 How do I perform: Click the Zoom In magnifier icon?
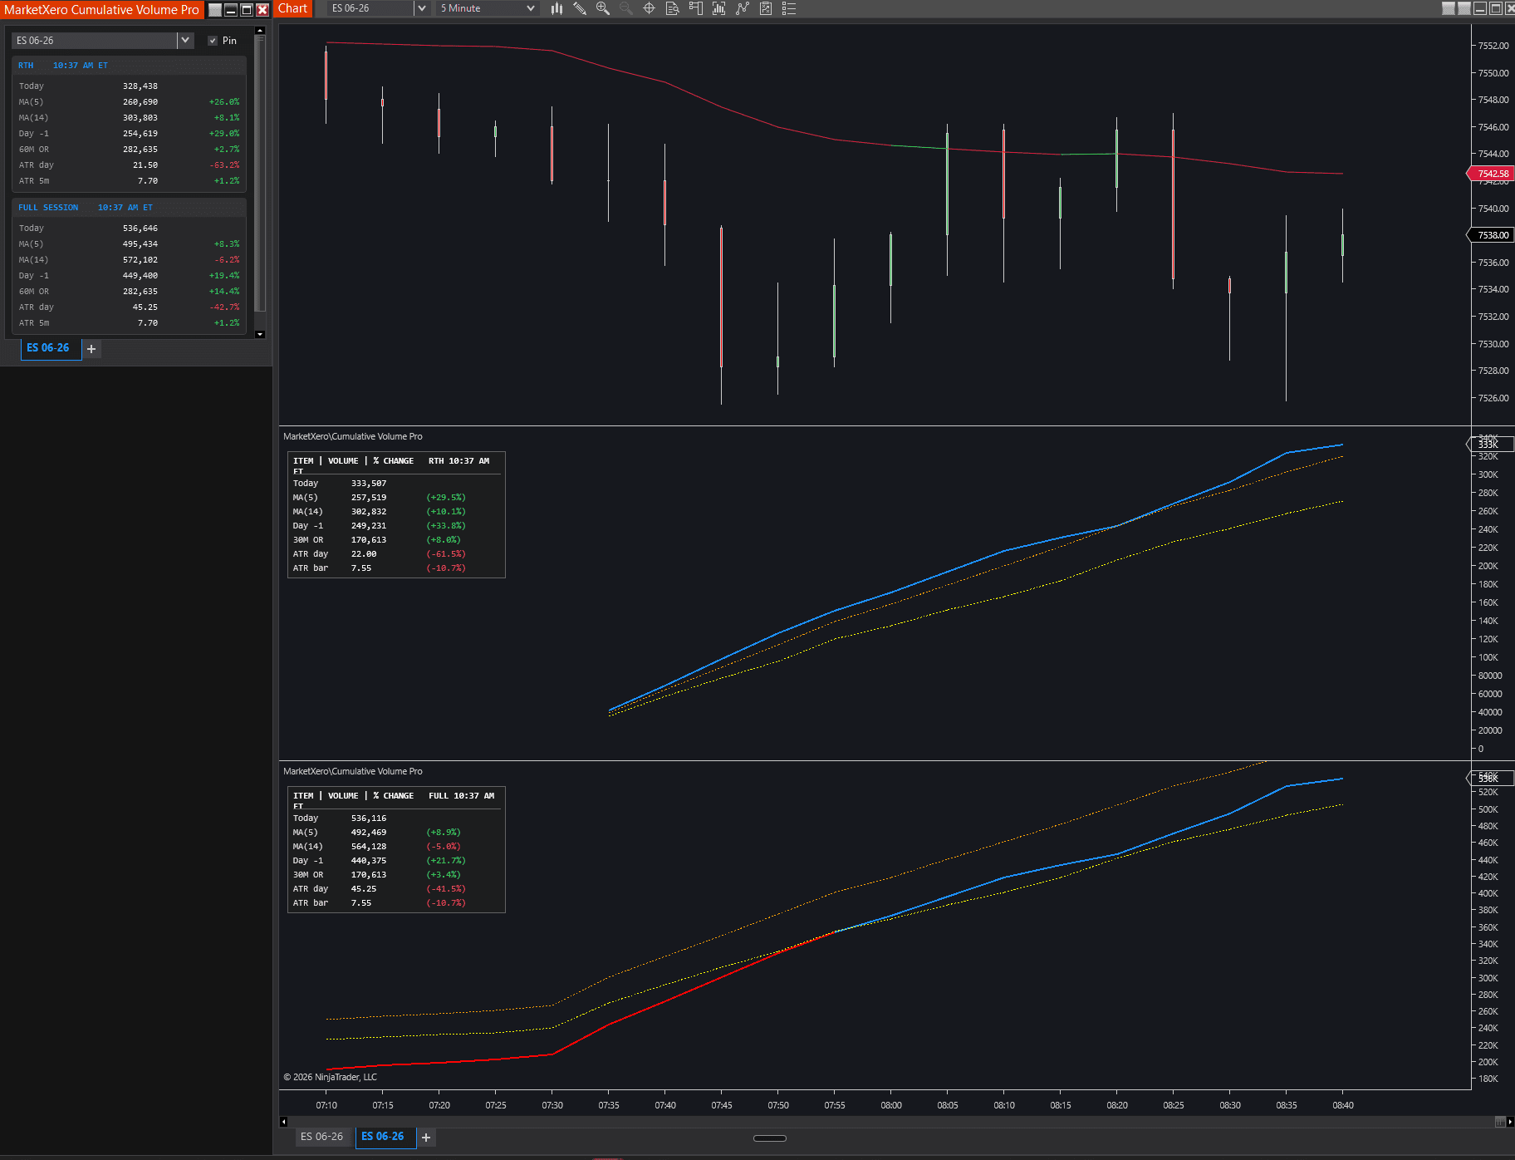point(603,8)
